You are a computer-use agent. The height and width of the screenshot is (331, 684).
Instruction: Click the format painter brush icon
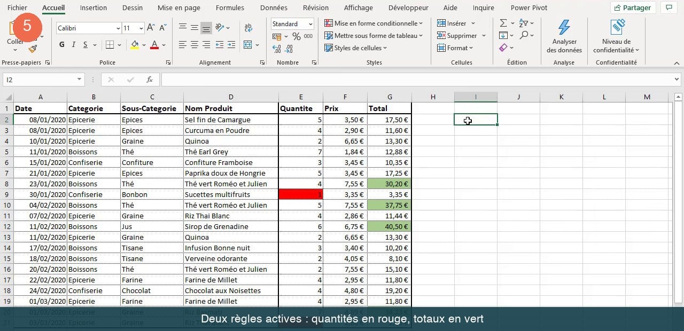(x=33, y=49)
